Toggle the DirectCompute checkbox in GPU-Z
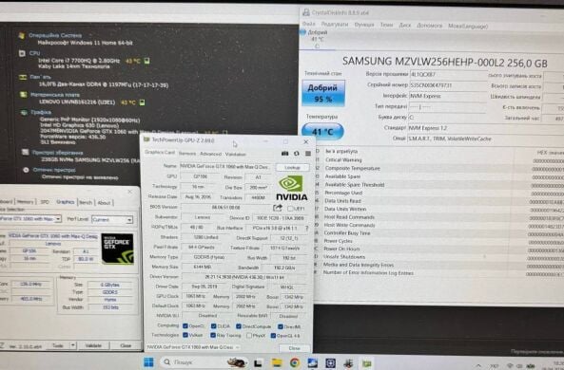Image resolution: width=564 pixels, height=370 pixels. pyautogui.click(x=239, y=326)
